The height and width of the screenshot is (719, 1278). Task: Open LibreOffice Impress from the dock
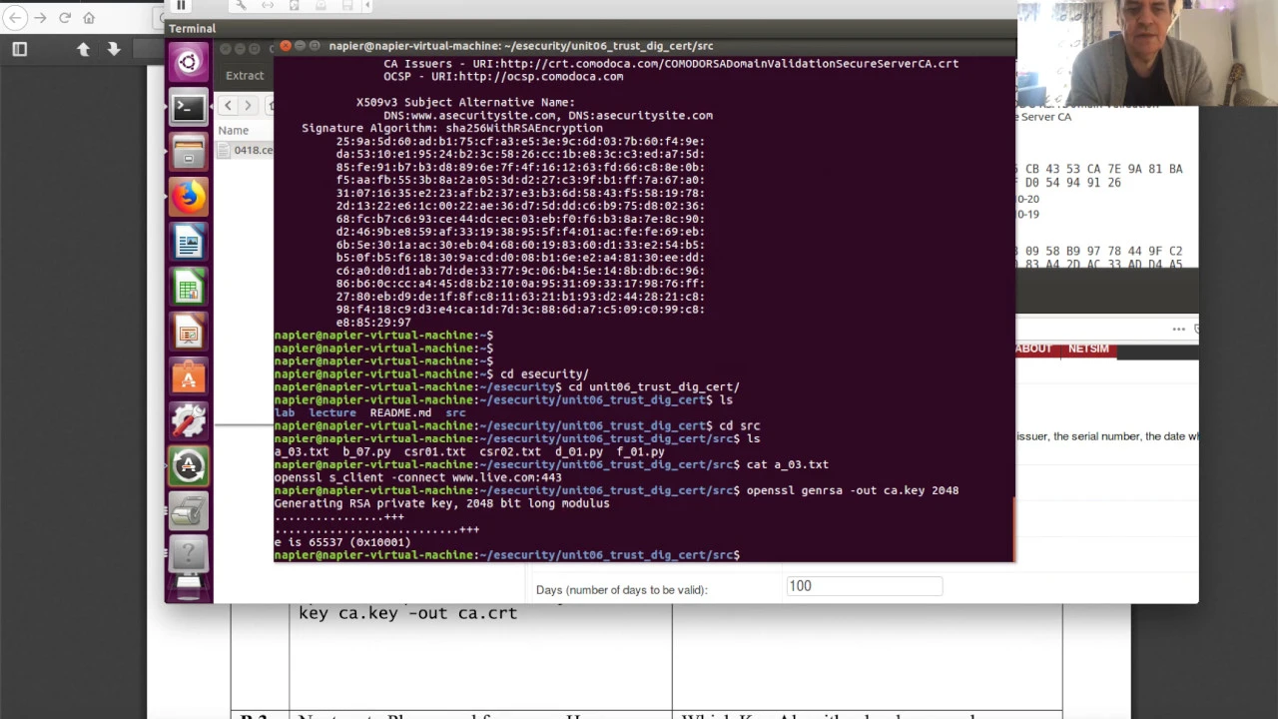[189, 333]
